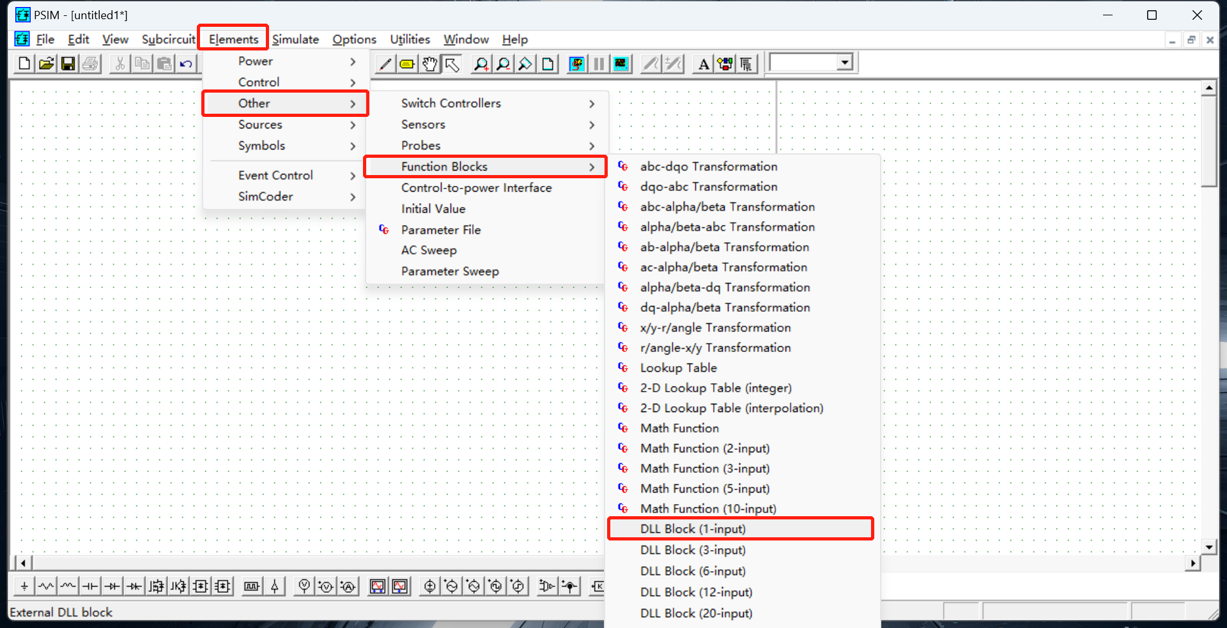
Task: Place a DC voltage source element
Action: (x=430, y=586)
